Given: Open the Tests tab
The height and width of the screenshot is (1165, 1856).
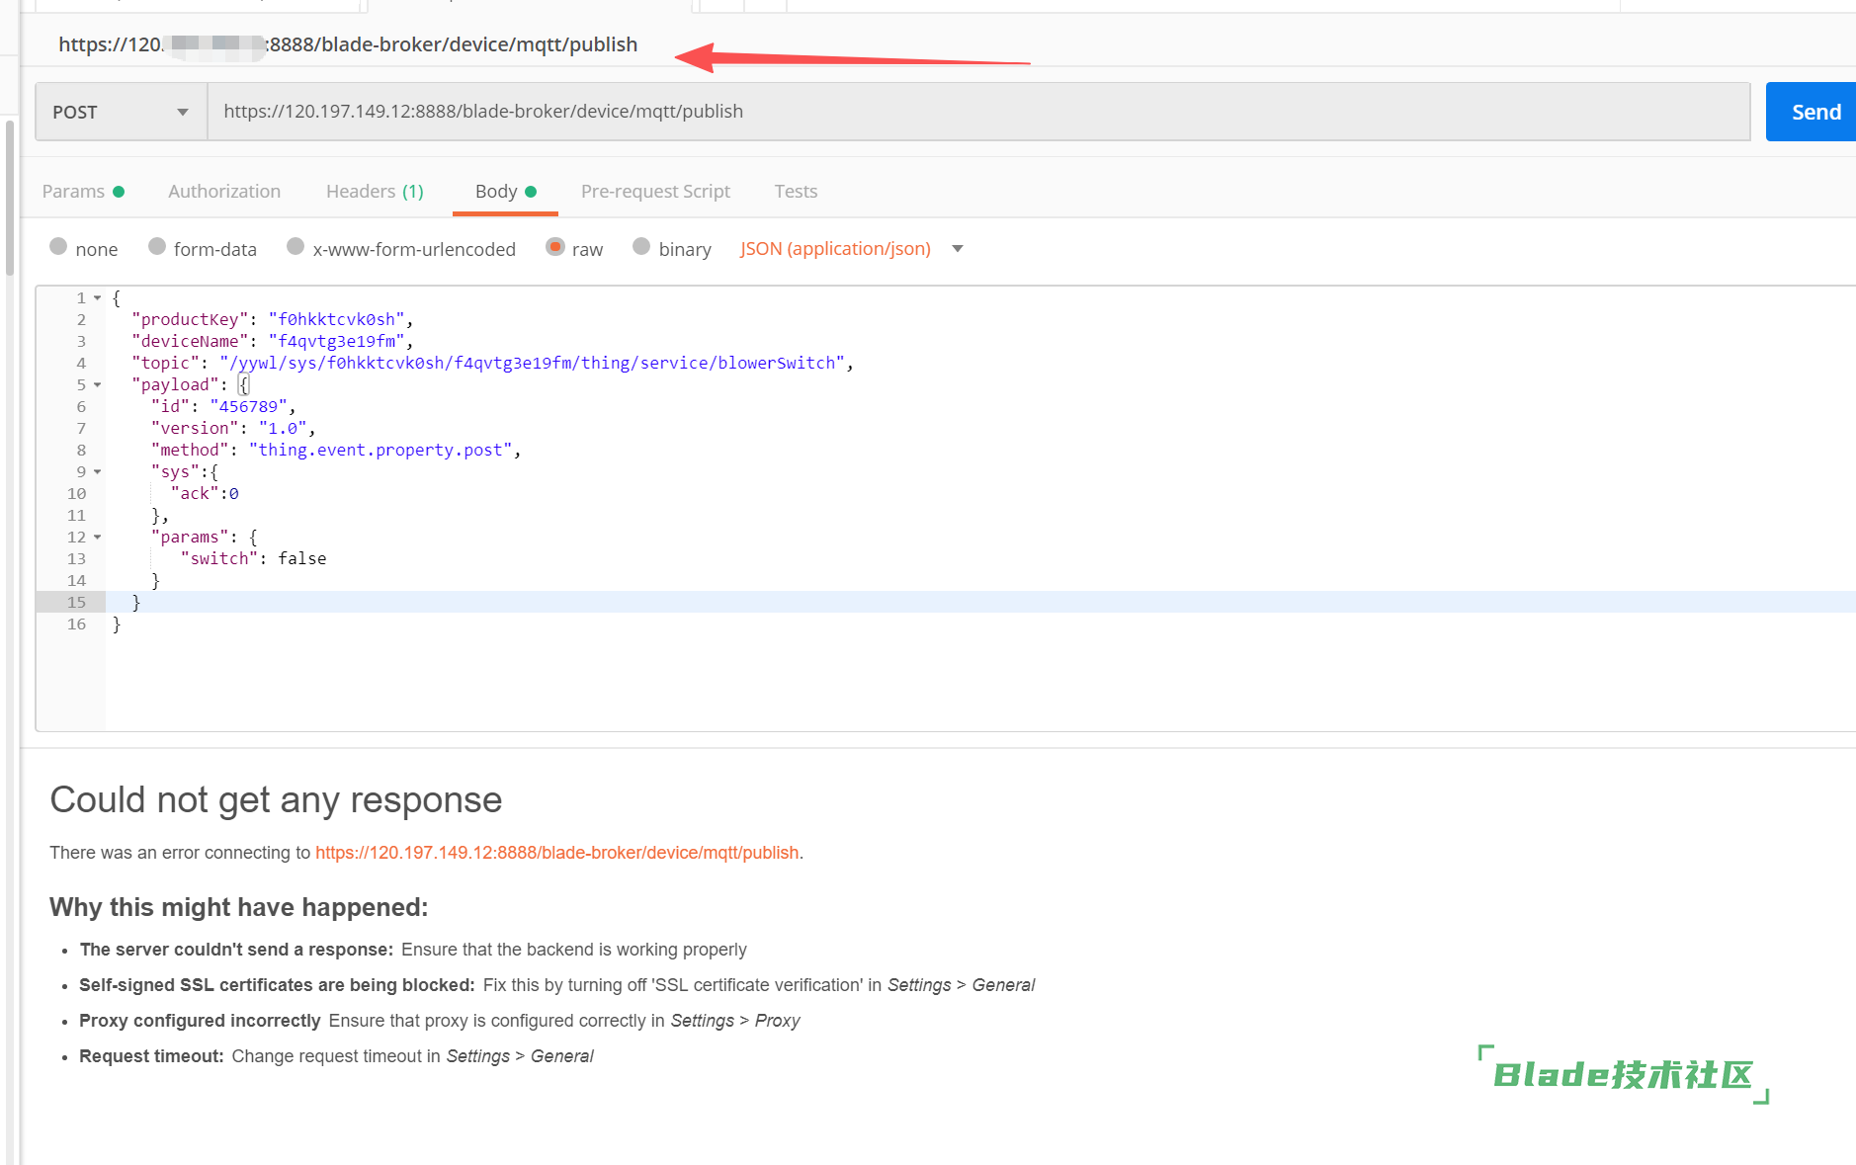Looking at the screenshot, I should tap(796, 192).
